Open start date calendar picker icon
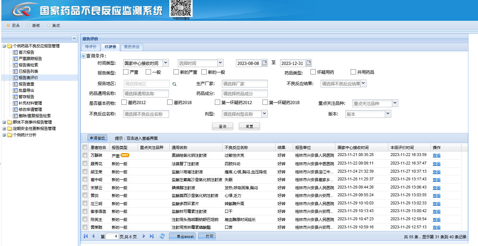This screenshot has height=246, width=478. coord(265,63)
